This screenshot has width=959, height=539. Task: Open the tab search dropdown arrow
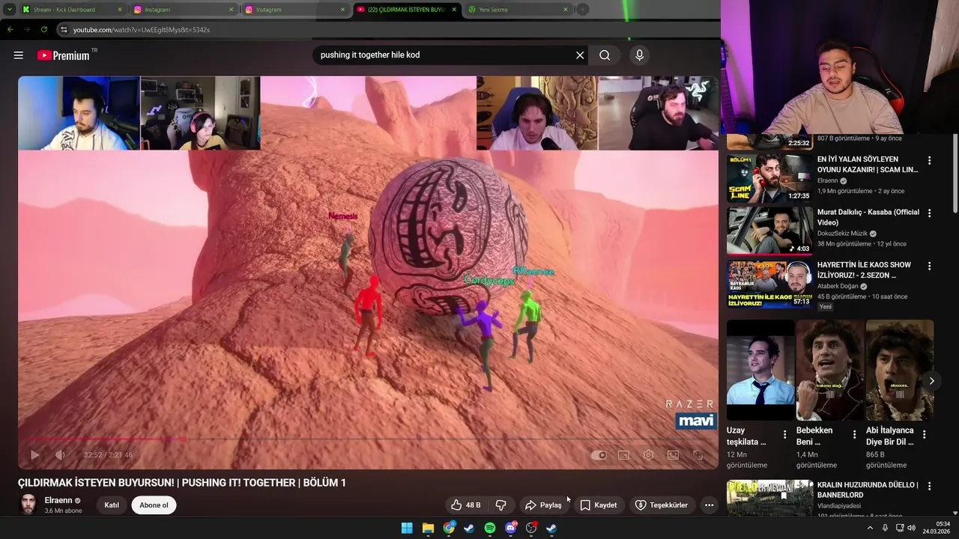[x=9, y=10]
